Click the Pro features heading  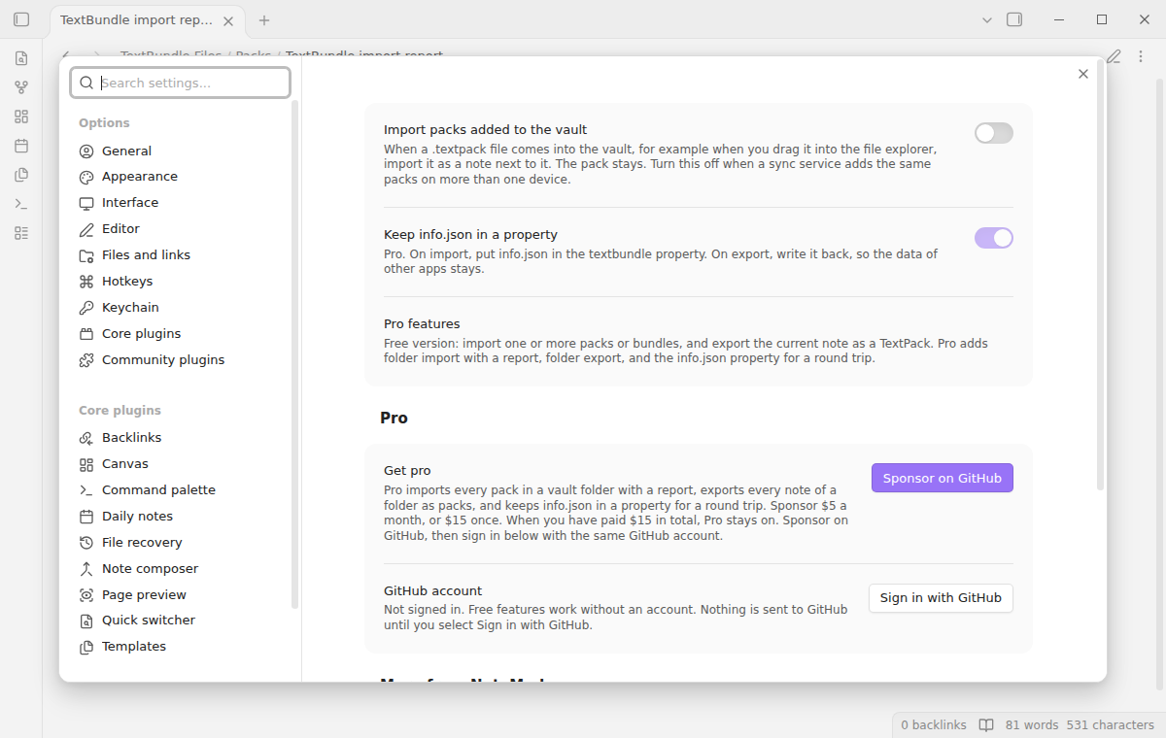click(422, 324)
